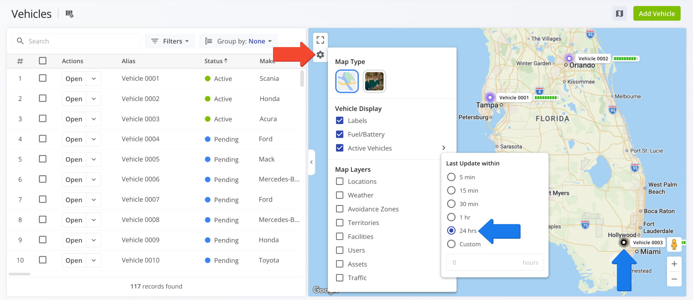Viewport: 693px width, 300px height.
Task: Open Vehicle 0009 with Open button
Action: (74, 240)
